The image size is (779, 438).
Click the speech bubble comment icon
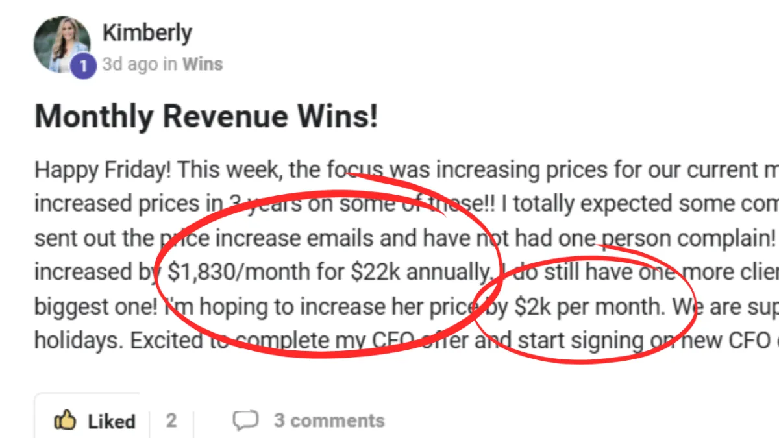click(245, 420)
